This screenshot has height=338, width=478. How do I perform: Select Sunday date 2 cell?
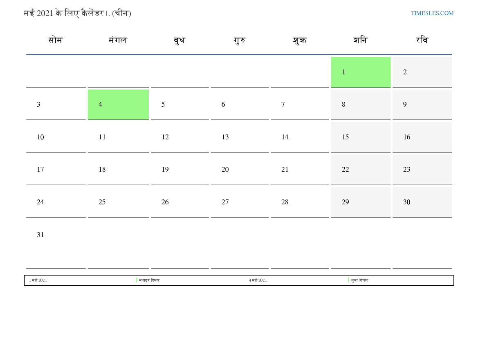422,72
